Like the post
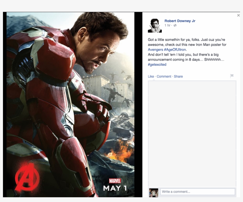The width and height of the screenshot is (243, 202). (x=151, y=76)
